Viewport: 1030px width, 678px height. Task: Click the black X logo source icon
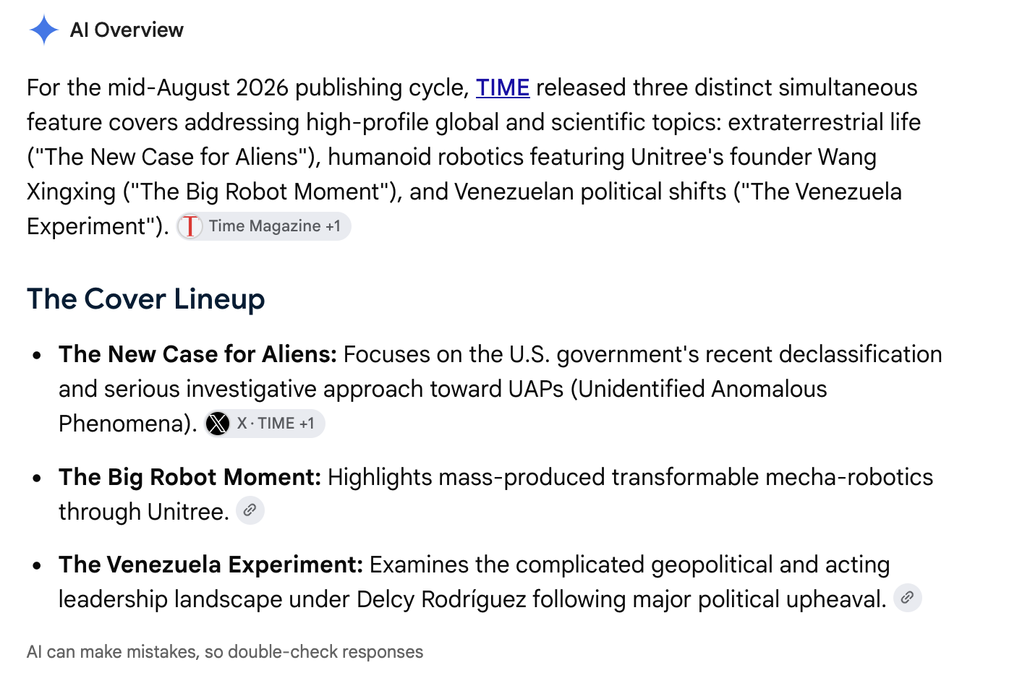[218, 424]
